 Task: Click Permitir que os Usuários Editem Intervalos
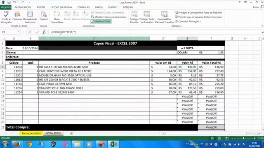pyautogui.click(x=198, y=17)
